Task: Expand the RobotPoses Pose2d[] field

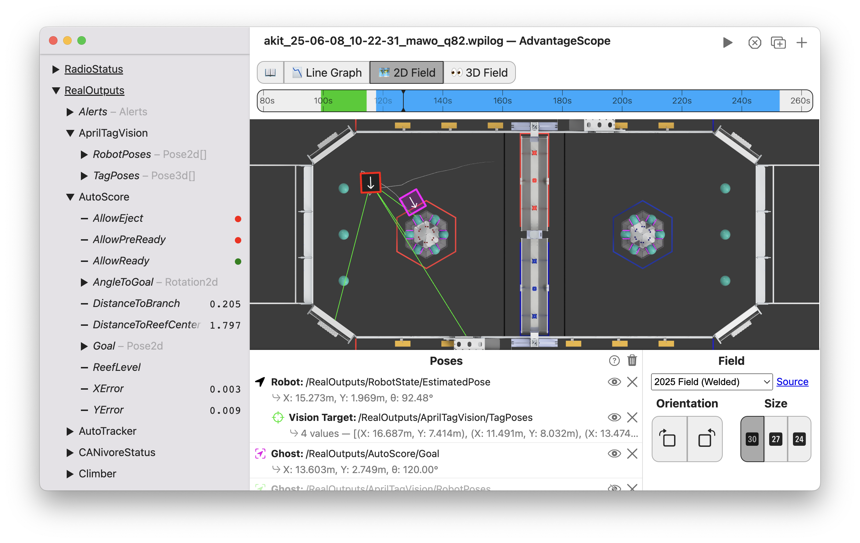Action: (x=84, y=155)
